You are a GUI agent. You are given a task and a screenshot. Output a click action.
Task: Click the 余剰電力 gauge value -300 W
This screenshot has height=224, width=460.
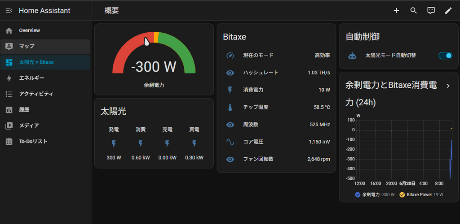tap(154, 67)
